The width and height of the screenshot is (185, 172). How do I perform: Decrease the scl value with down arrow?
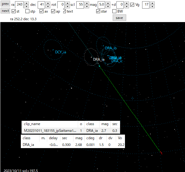[87, 6]
